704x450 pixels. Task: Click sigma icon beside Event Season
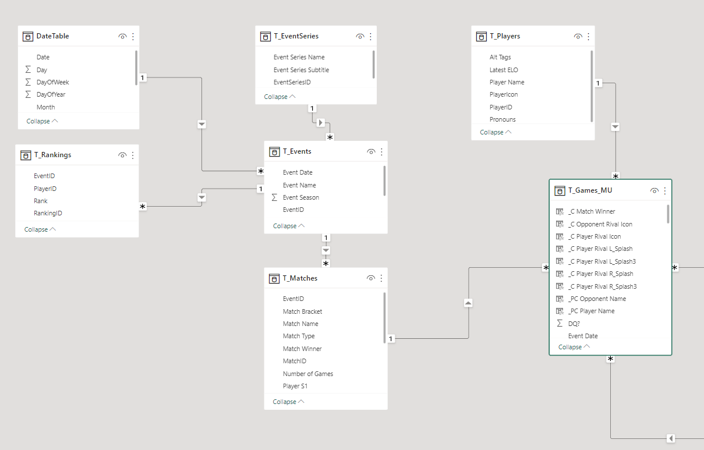(274, 197)
